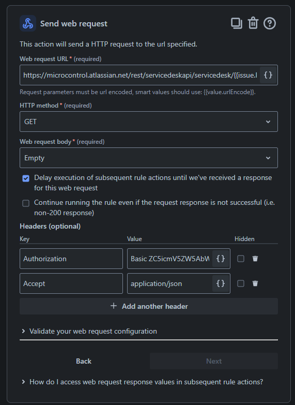Enable Continue running the rule on non-200 response

[26, 203]
